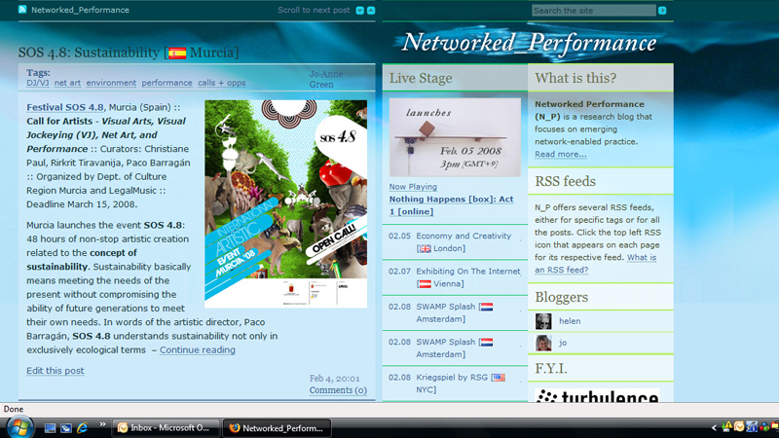Filter by performance tag
Viewport: 779px width, 438px height.
[x=167, y=83]
